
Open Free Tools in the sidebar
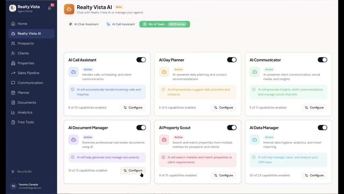[31, 122]
